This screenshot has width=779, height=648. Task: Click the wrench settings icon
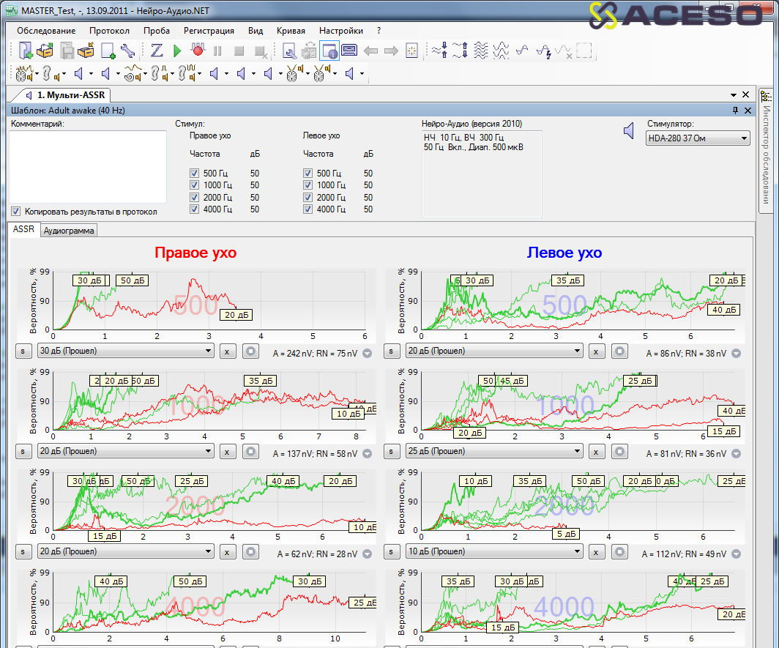[127, 51]
